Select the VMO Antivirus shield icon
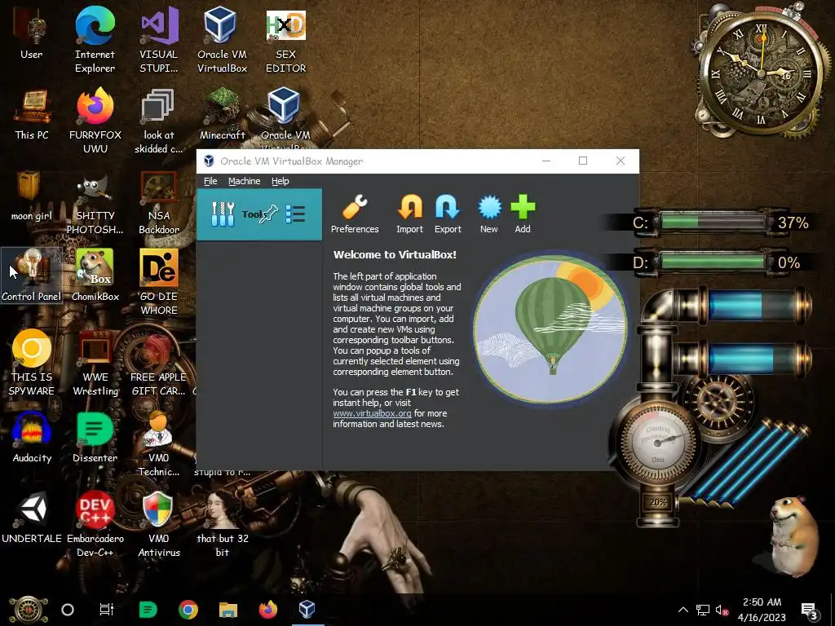The image size is (835, 626). pyautogui.click(x=159, y=524)
